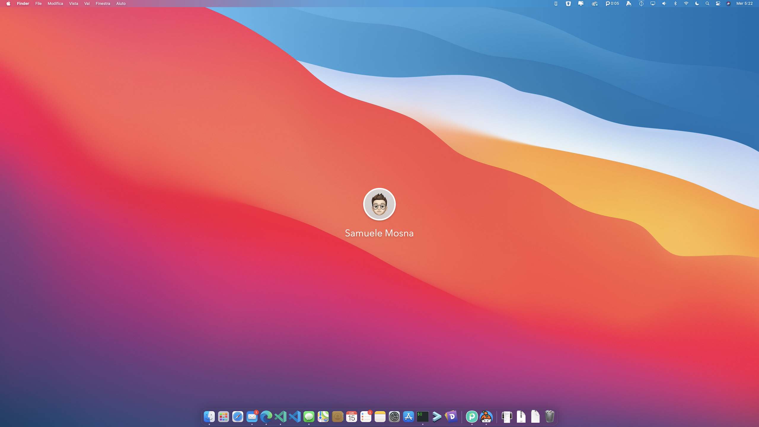
Task: Click the Wi-Fi status icon
Action: [686, 4]
